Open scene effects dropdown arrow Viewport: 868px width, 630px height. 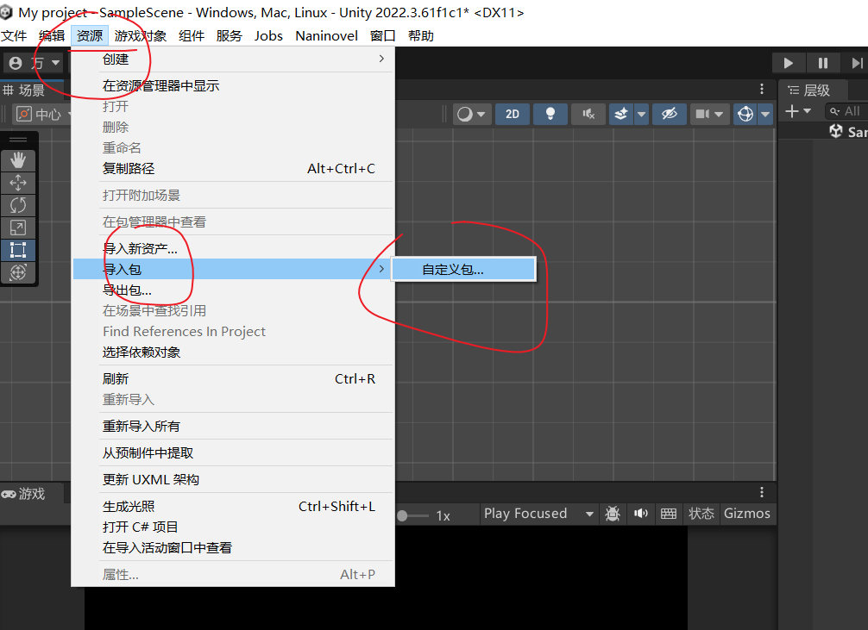pos(642,114)
